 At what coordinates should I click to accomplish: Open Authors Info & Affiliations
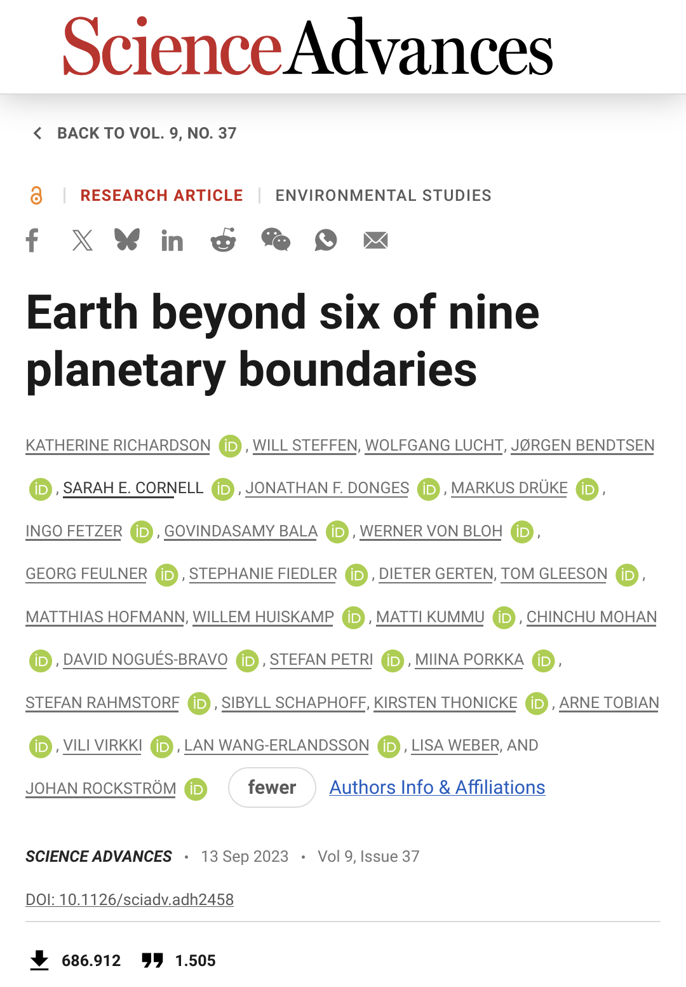[x=437, y=787]
